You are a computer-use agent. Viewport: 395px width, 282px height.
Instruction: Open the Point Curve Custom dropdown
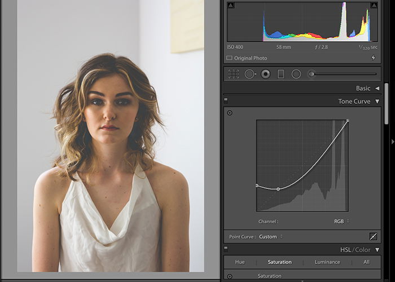271,237
